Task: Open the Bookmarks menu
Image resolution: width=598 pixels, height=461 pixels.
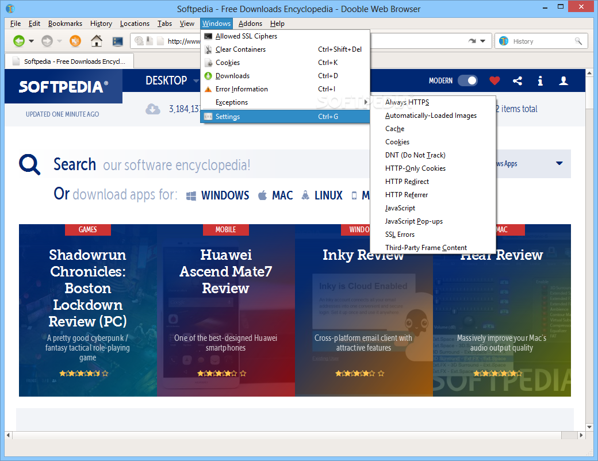Action: [65, 24]
